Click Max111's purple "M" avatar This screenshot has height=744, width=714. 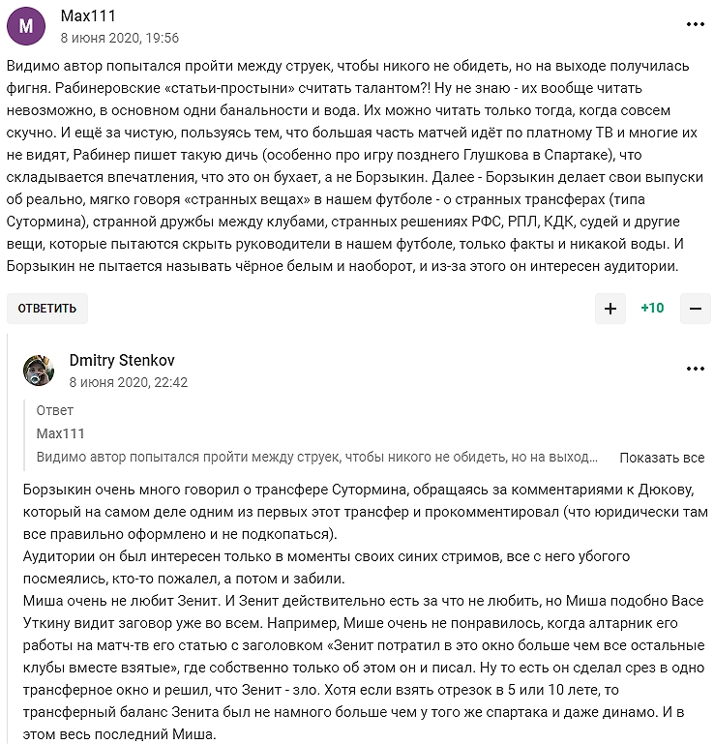point(25,27)
